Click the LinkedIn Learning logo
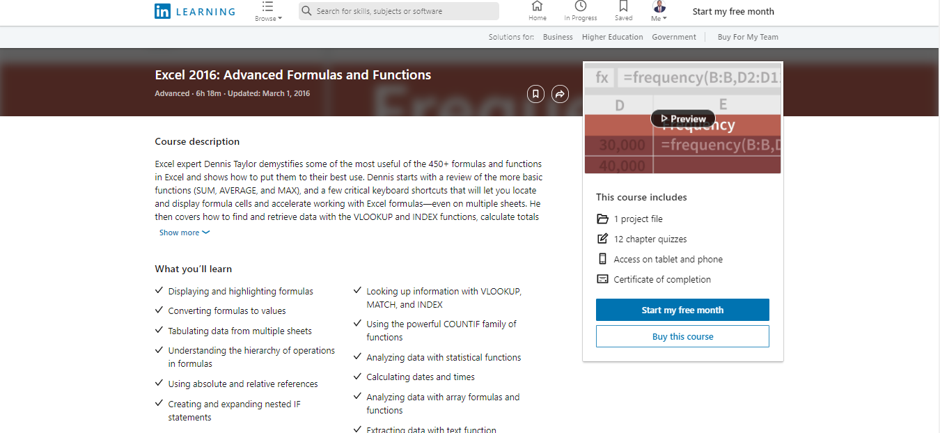Screen dimensions: 940x433 pos(195,11)
